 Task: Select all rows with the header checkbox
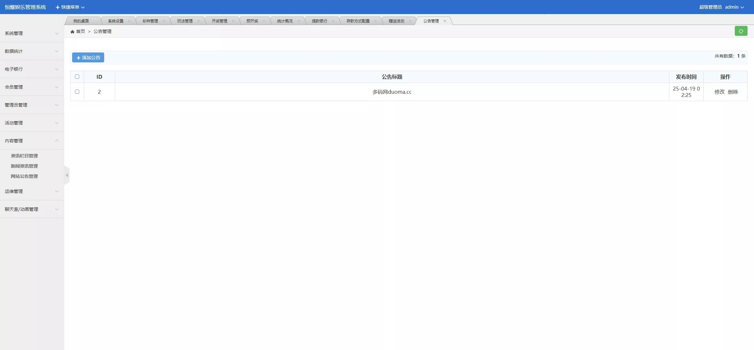(77, 77)
